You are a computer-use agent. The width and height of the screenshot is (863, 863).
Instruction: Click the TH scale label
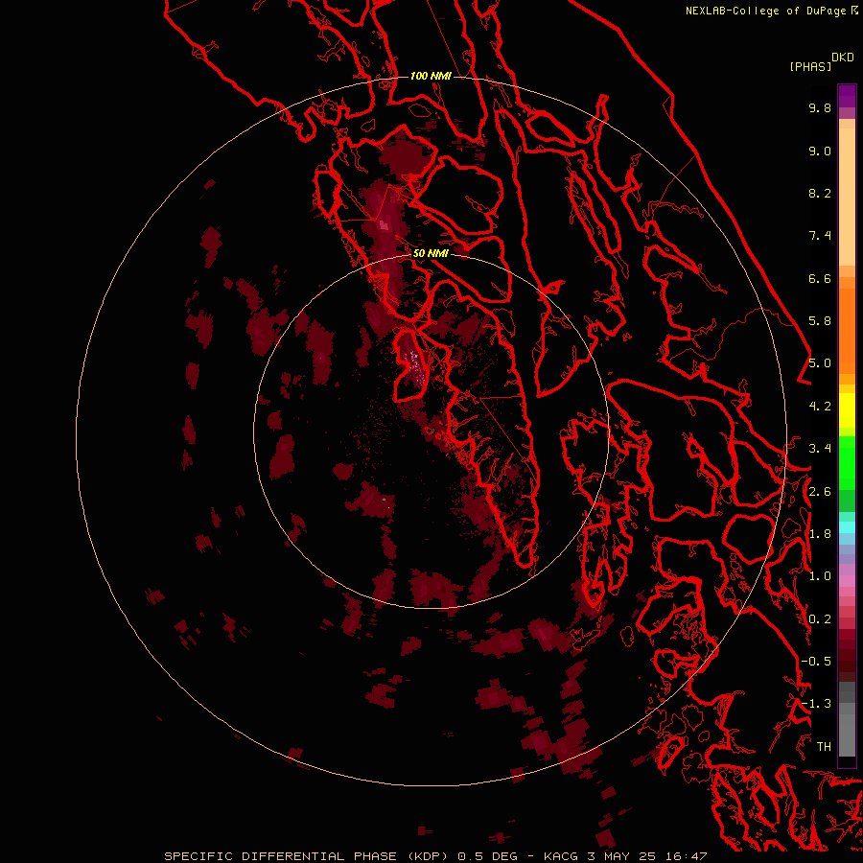tap(824, 747)
